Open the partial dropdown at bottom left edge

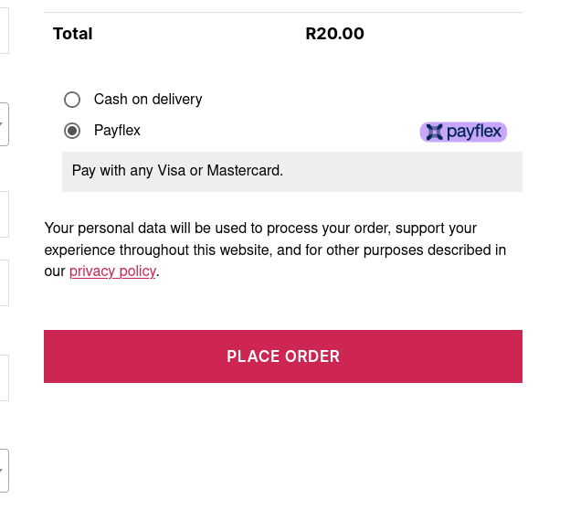pos(4,471)
